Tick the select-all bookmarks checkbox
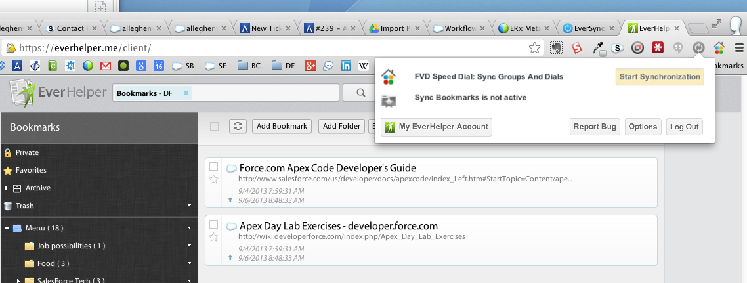This screenshot has width=747, height=283. (x=215, y=126)
